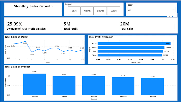Click the East bar in profit chart
The image size is (181, 102).
click(x=130, y=51)
